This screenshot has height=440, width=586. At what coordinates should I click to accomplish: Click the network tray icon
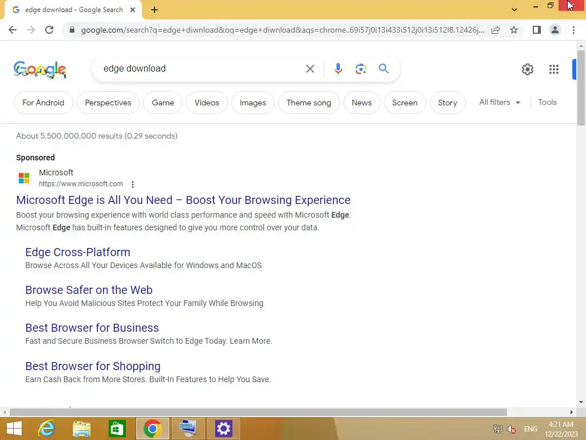[x=497, y=429]
